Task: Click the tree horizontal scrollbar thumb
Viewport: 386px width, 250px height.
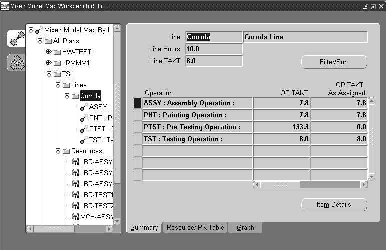Action: click(54, 229)
